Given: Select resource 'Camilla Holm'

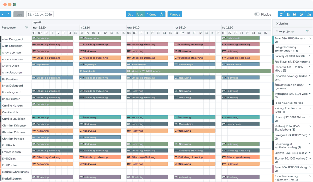Looking at the screenshot, I should [11, 112].
